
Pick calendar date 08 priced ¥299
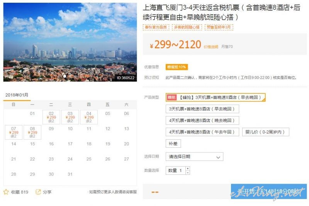pyautogui.click(x=32, y=132)
